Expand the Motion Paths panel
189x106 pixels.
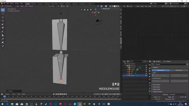click(157, 89)
